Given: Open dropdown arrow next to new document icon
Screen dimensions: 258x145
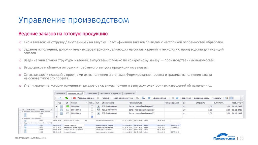Looking at the screenshot, I should click(x=63, y=98).
